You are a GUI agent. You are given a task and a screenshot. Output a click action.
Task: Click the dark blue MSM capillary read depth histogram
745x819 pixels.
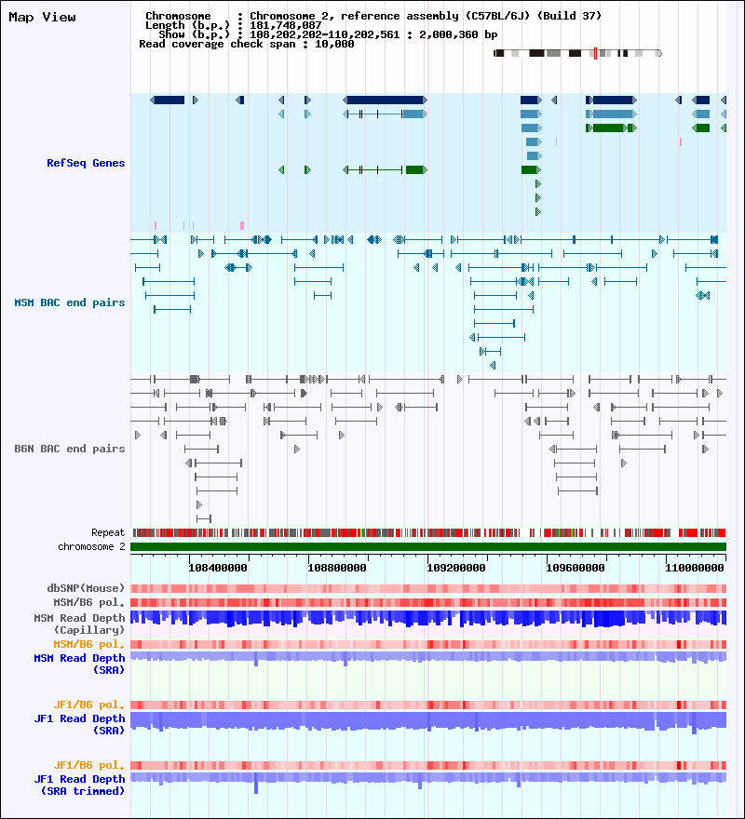(428, 618)
